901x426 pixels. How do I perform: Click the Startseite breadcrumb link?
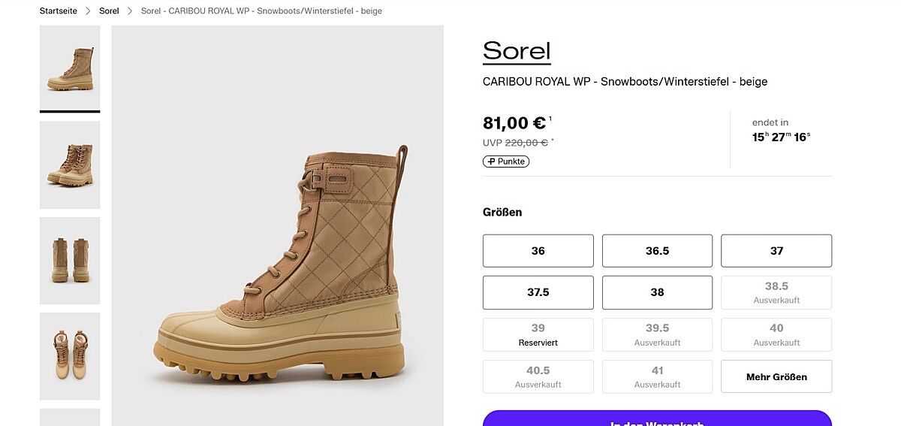click(x=58, y=11)
